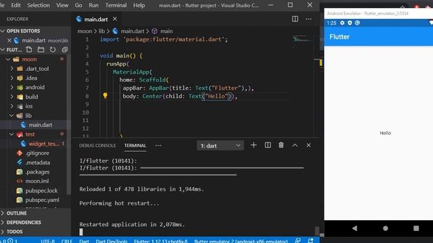Collapse all folders in explorer

(x=65, y=49)
